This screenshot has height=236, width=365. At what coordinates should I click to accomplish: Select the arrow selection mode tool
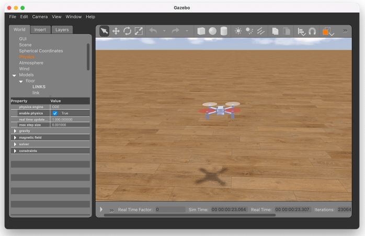point(105,31)
